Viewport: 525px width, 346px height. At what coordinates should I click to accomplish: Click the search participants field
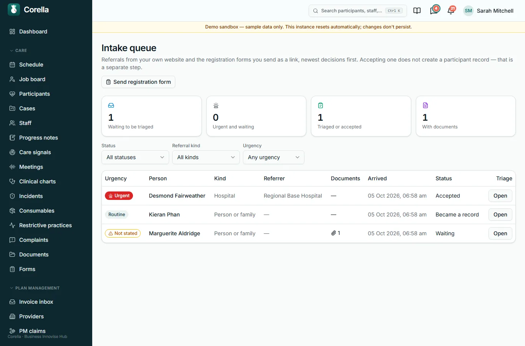coord(358,11)
